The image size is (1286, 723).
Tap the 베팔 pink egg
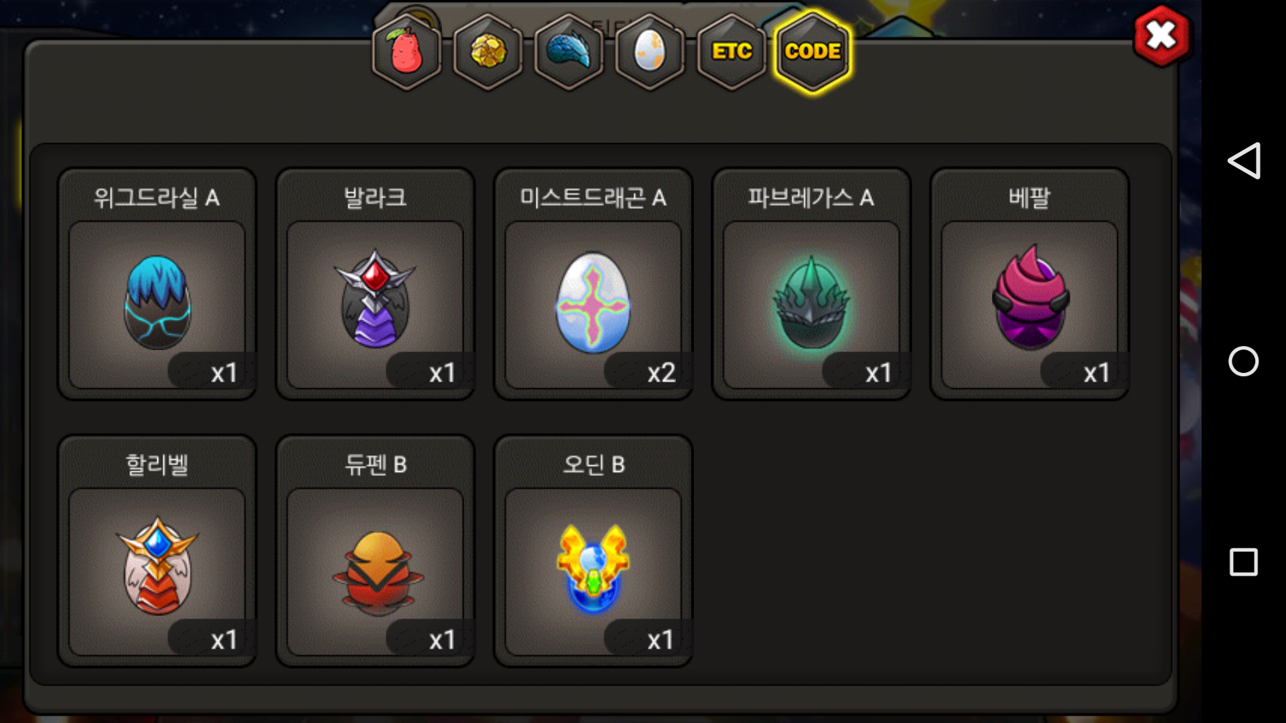(1029, 284)
